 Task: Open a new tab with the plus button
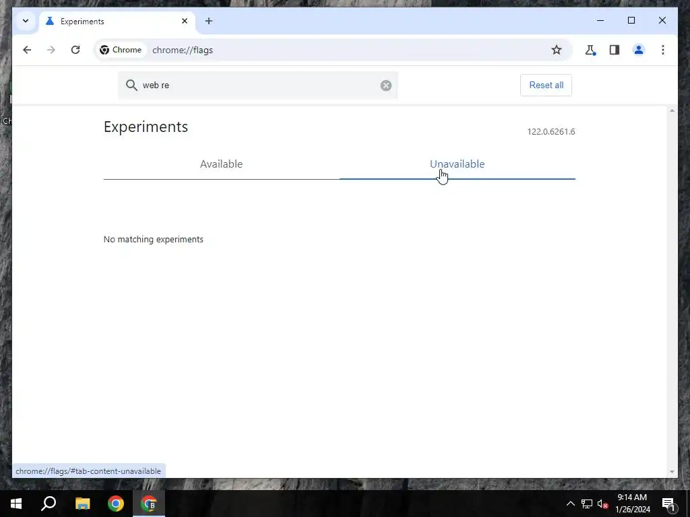[209, 21]
